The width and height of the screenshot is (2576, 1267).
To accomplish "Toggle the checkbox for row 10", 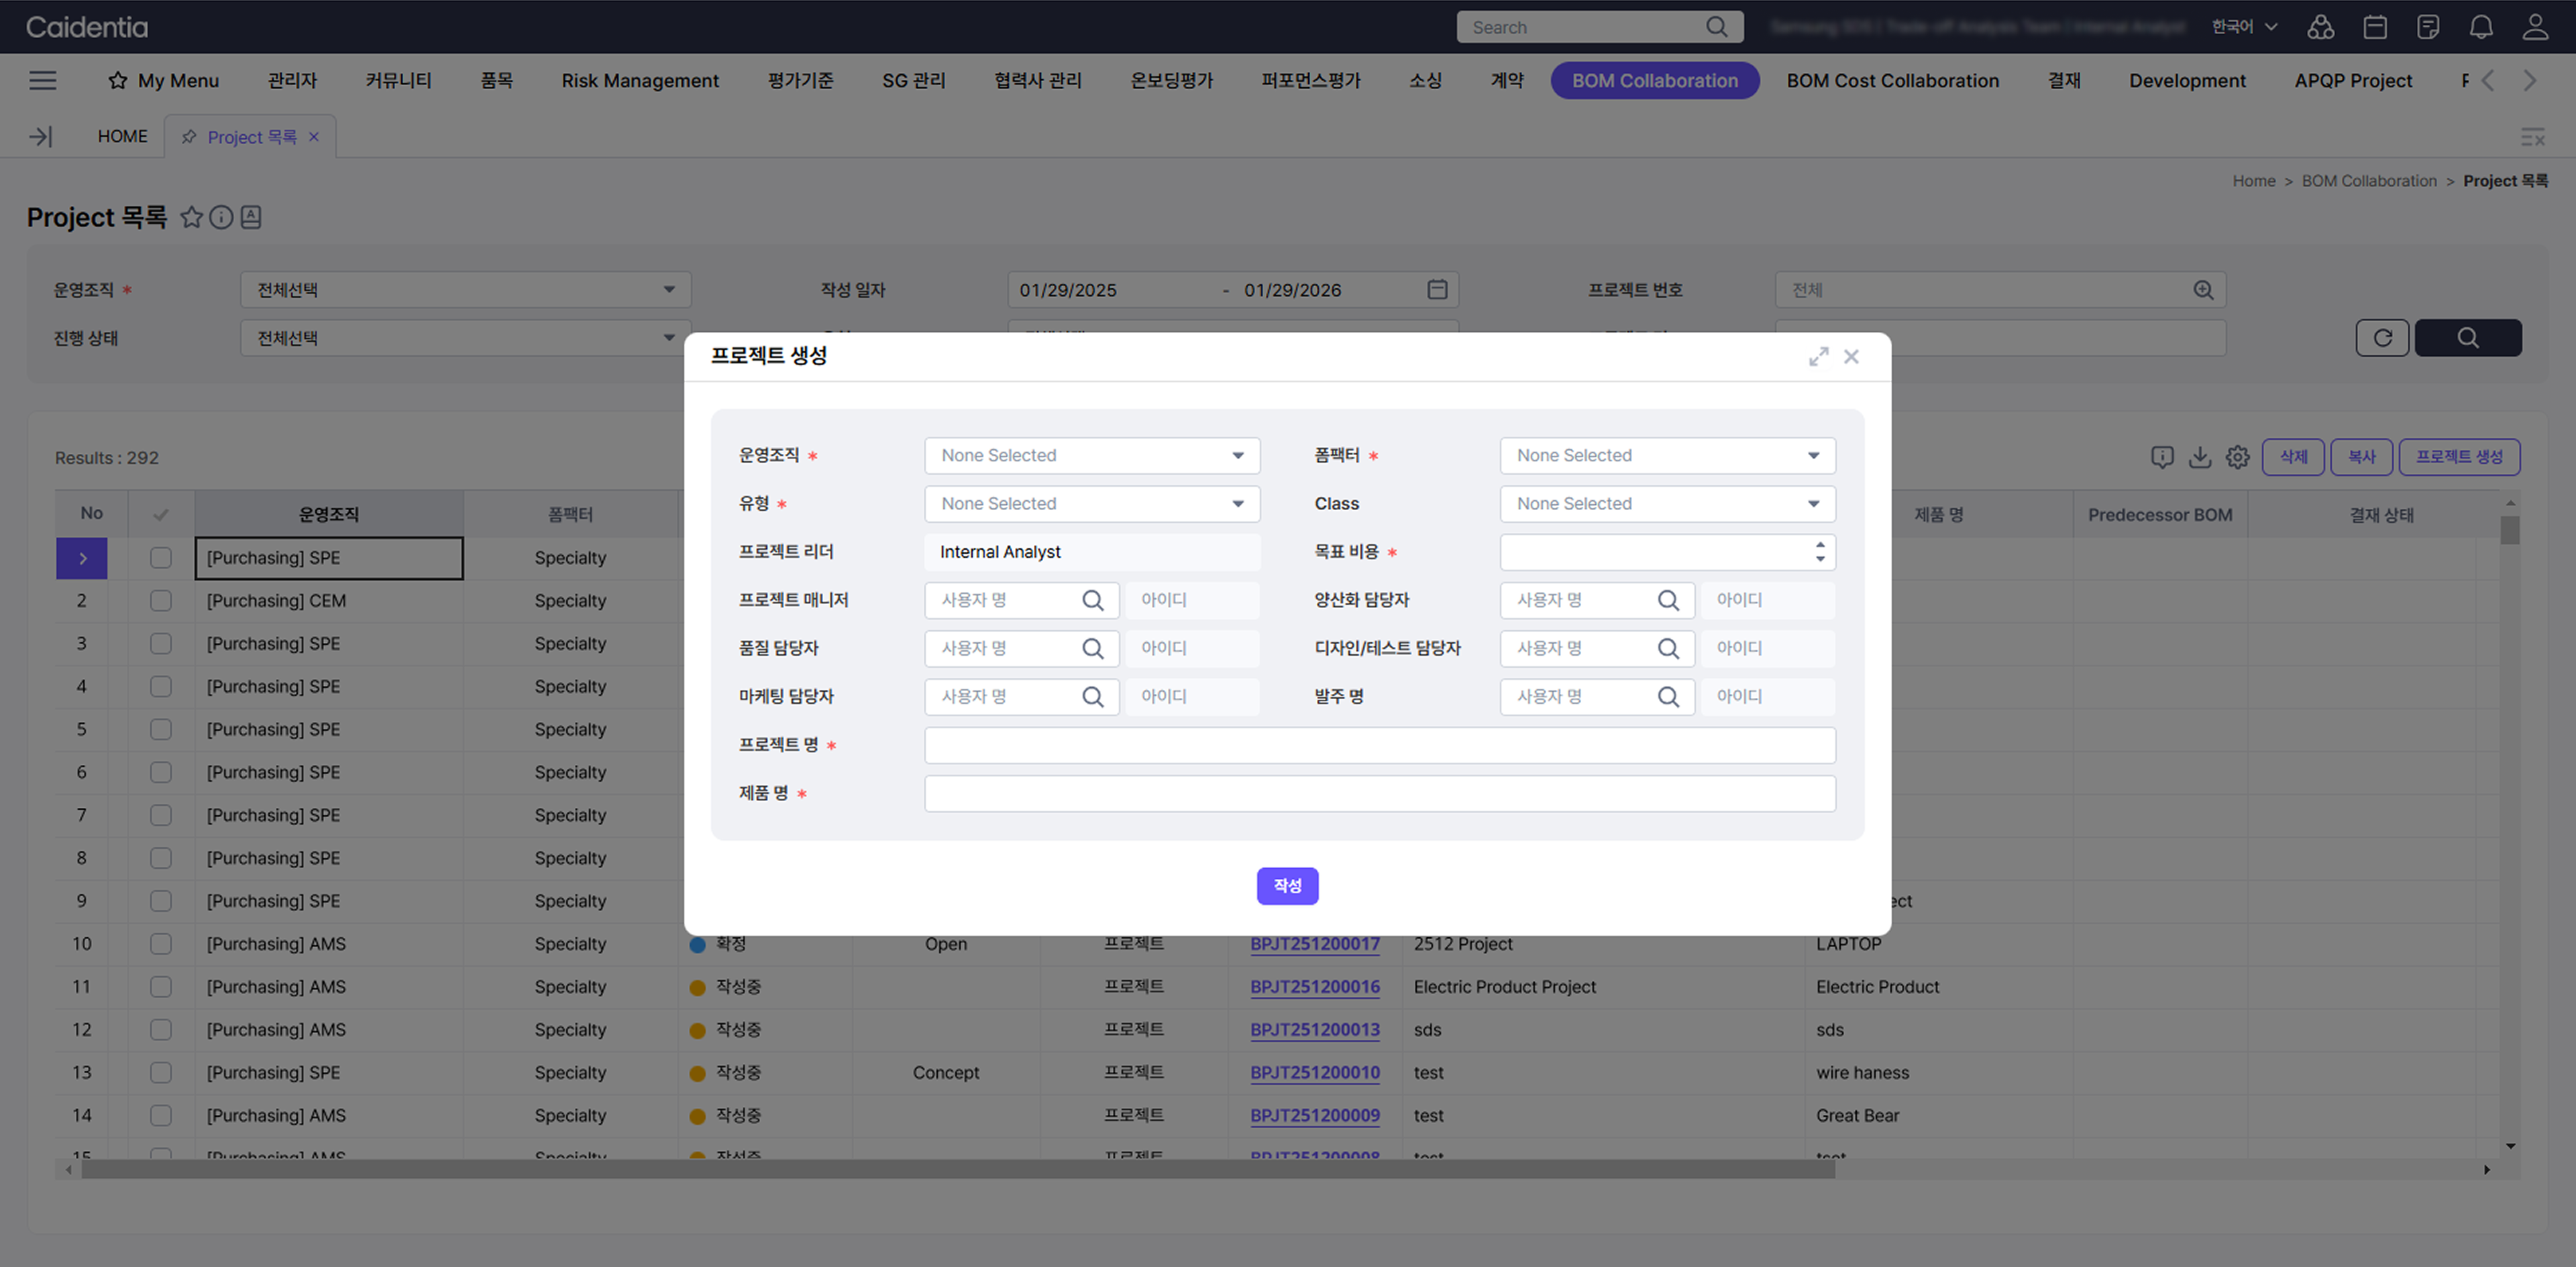I will [161, 943].
